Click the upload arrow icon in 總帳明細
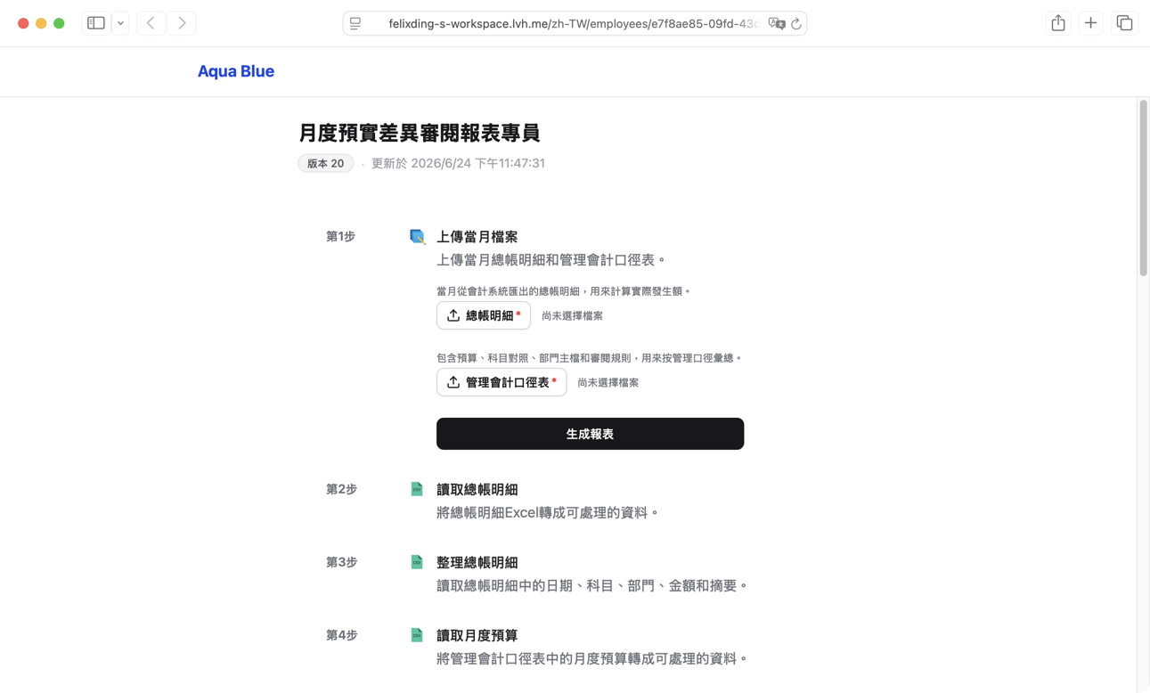1150x693 pixels. pos(453,315)
